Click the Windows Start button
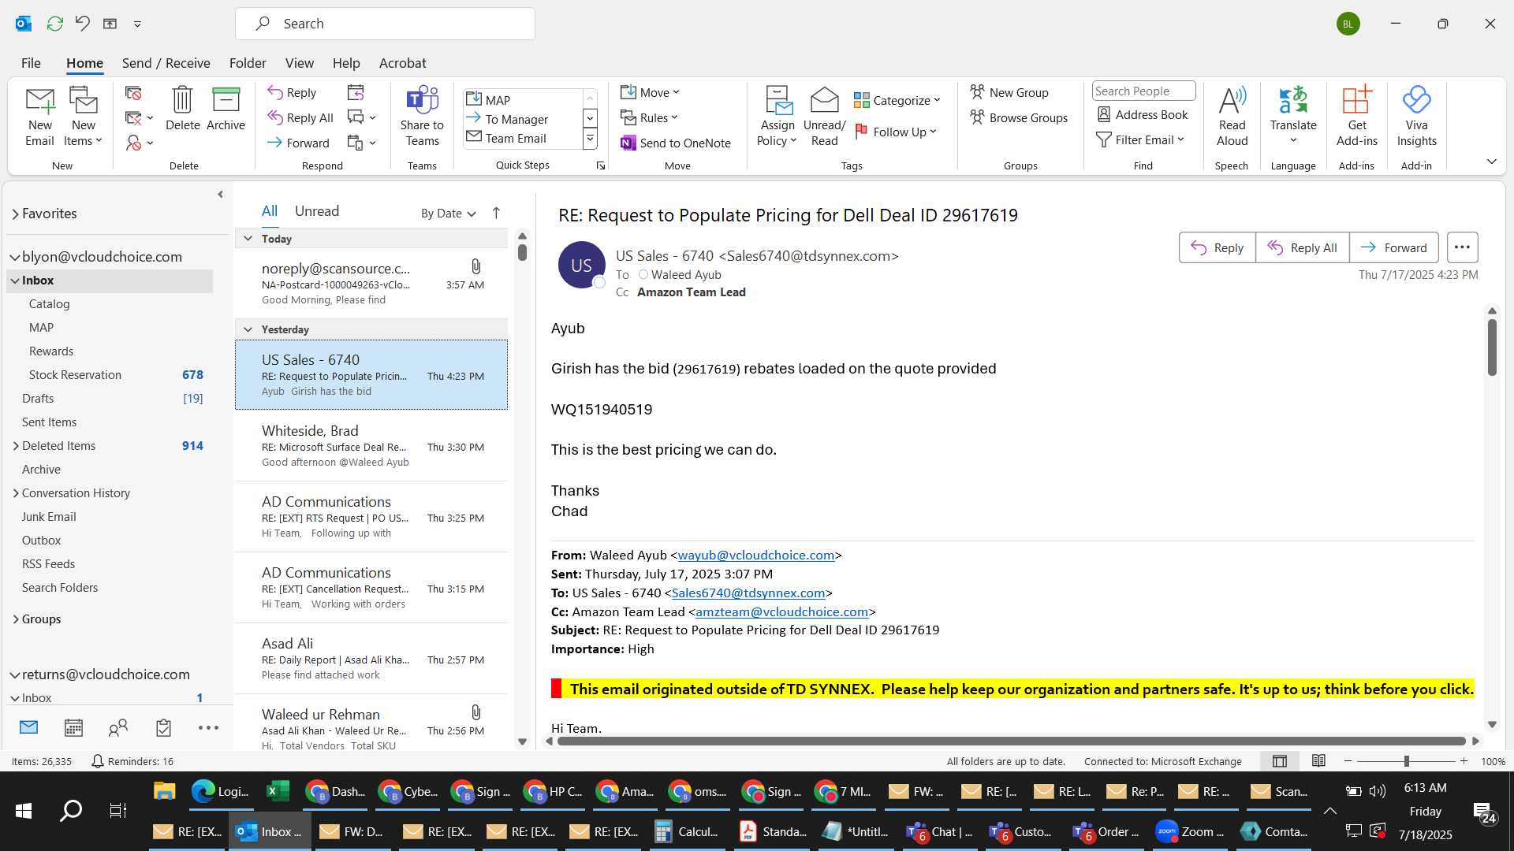1514x851 pixels. (24, 810)
